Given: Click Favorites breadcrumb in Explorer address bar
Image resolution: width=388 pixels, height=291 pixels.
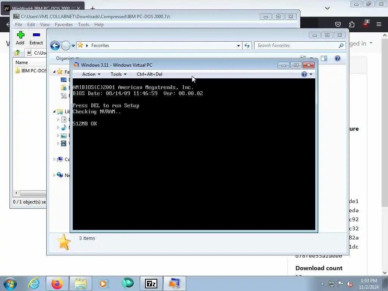Looking at the screenshot, I should tap(100, 45).
